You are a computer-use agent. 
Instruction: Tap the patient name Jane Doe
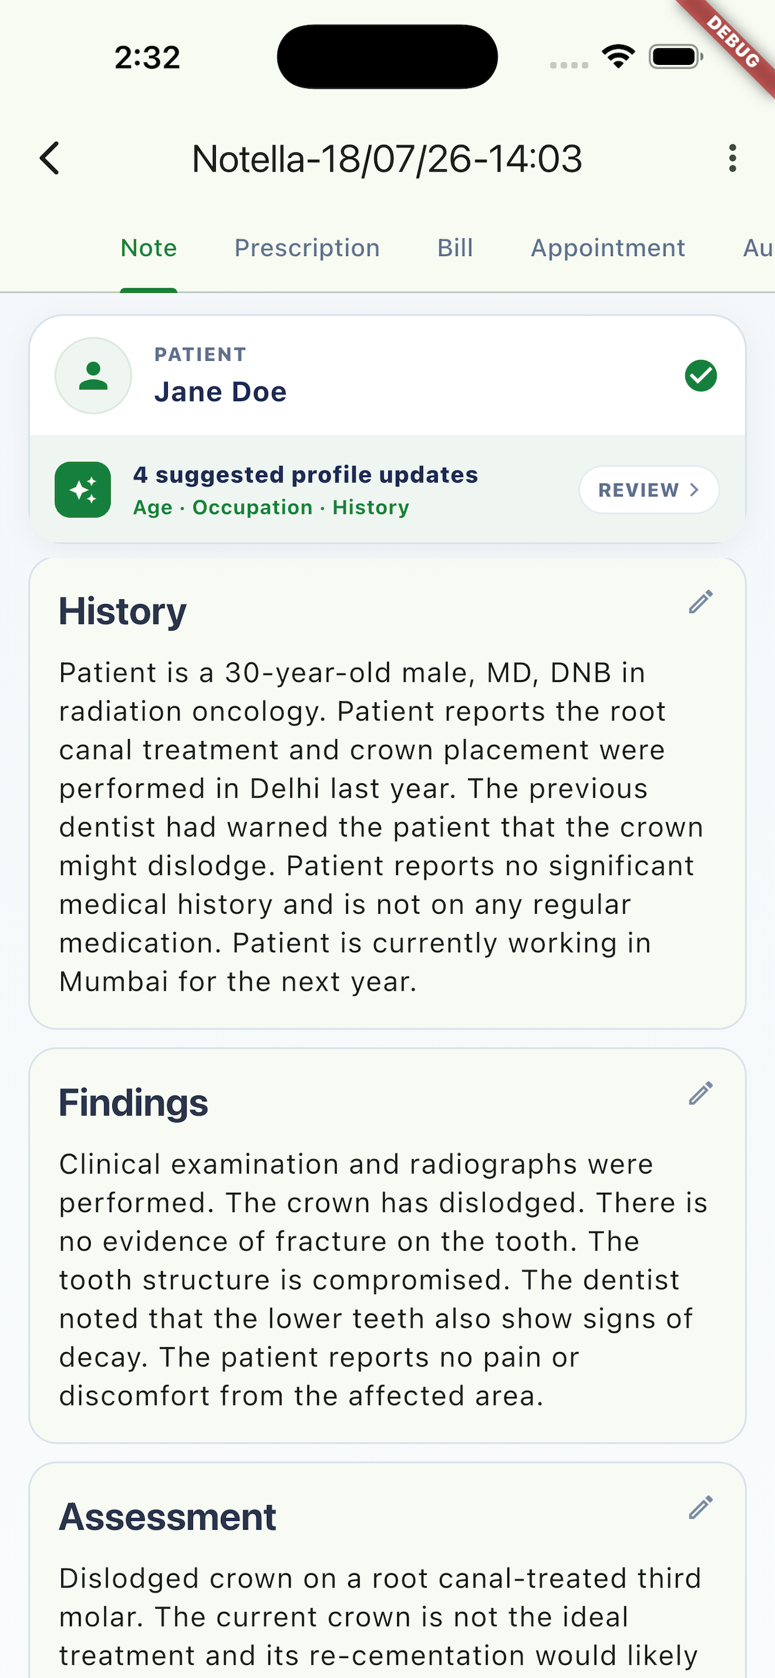point(220,392)
